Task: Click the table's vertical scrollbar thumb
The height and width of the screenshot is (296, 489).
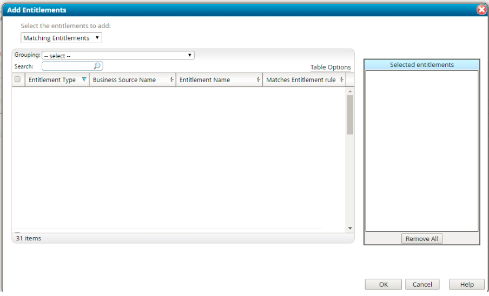Action: [x=350, y=115]
